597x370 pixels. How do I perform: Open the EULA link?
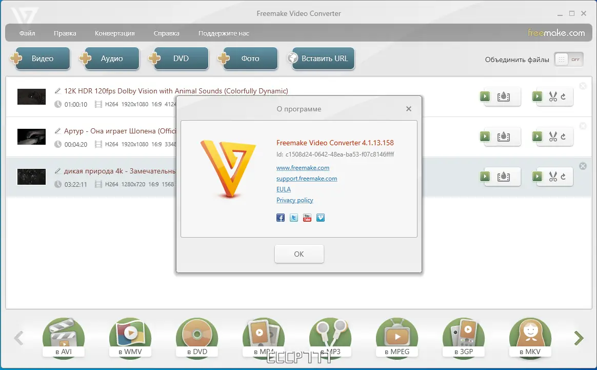(283, 189)
